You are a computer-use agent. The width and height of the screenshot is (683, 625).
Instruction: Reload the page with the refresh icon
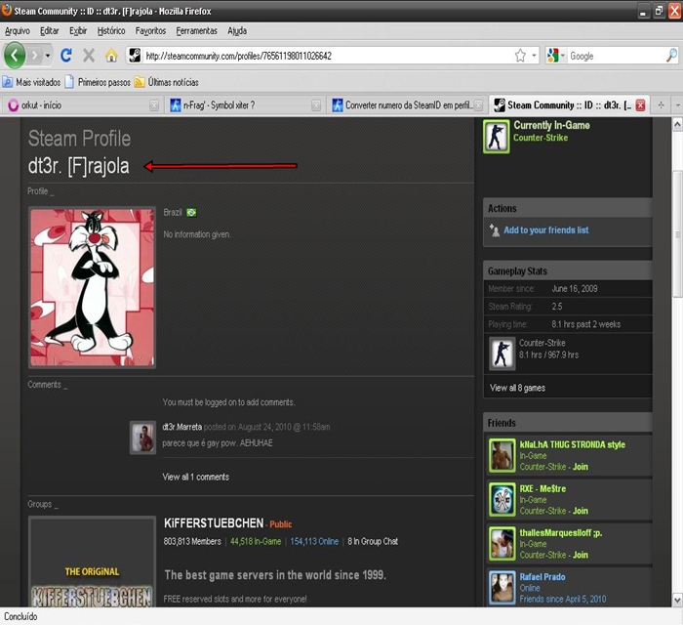coord(66,56)
